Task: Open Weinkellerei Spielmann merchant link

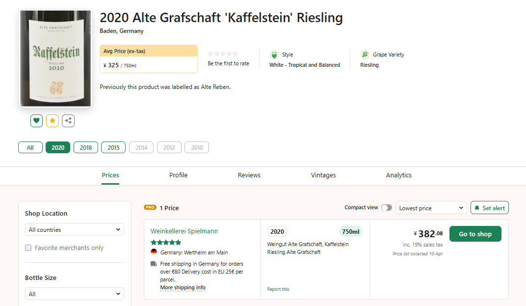Action: [184, 231]
